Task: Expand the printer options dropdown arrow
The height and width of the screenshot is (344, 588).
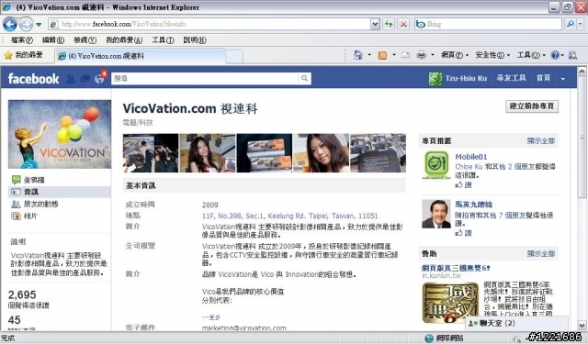Action: (x=432, y=55)
